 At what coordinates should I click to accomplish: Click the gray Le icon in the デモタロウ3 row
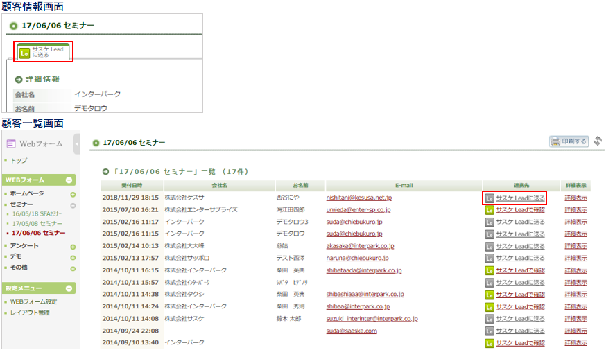pos(490,222)
